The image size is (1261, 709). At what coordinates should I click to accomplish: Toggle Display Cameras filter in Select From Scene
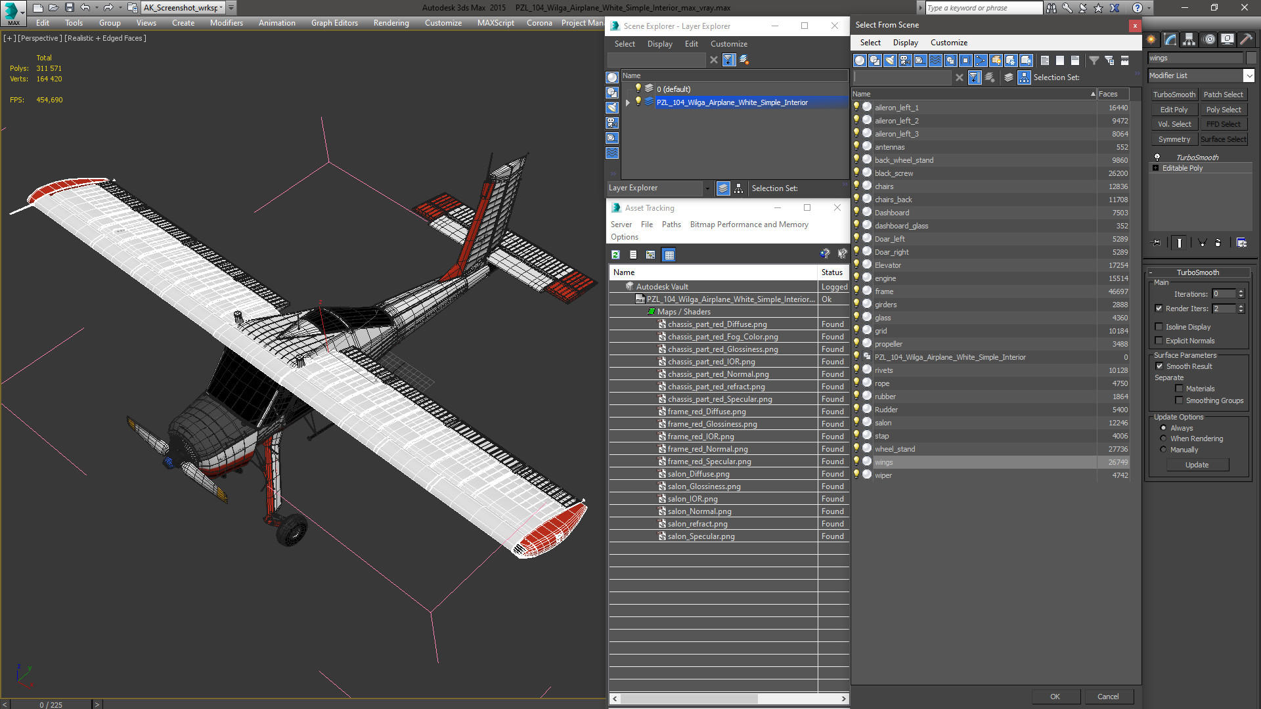pos(905,60)
